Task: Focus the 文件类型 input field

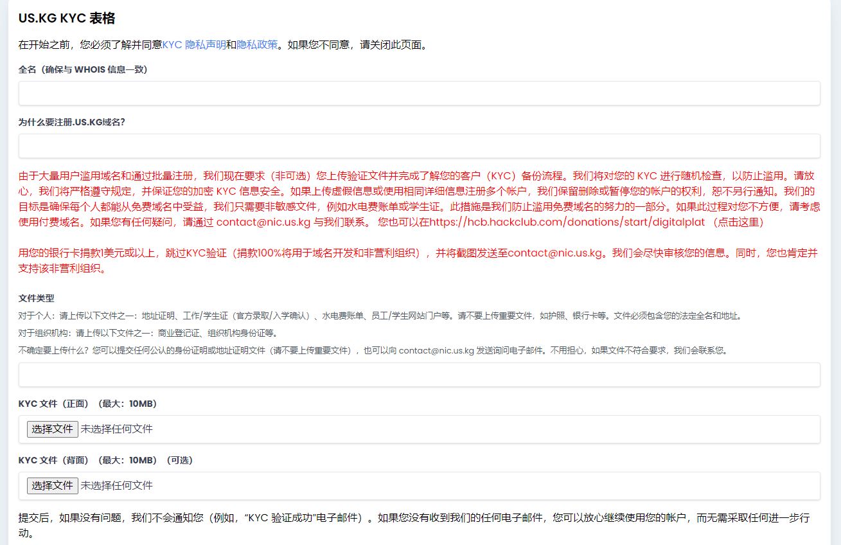Action: coord(420,375)
